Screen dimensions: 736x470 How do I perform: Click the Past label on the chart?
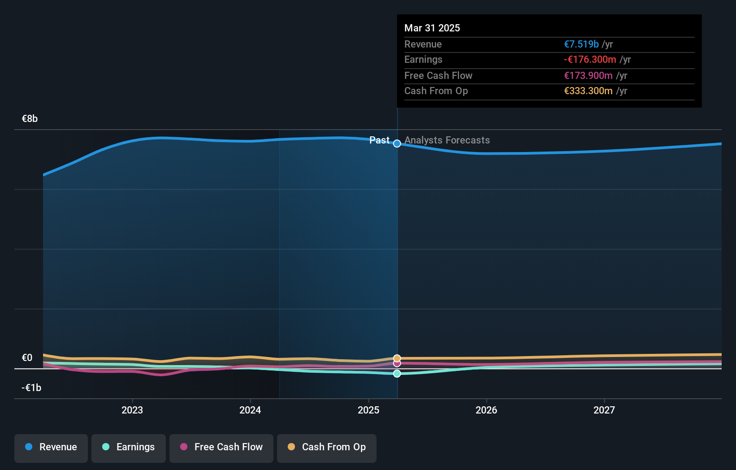[x=379, y=140]
